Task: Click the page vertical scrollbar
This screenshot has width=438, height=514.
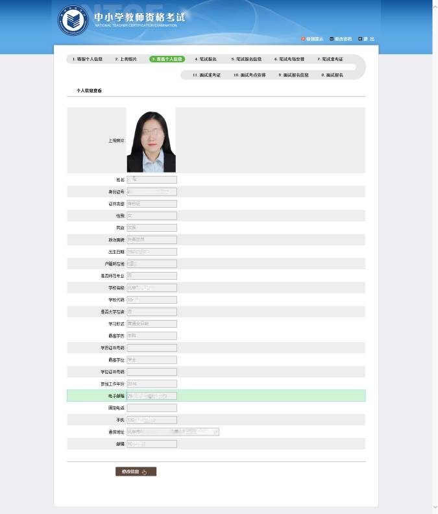Action: pyautogui.click(x=435, y=257)
